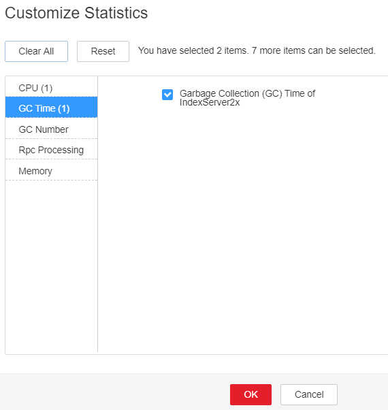Screen dimensions: 388x410
Task: Click the Garbage Collection (GC) Time label text
Action: pyautogui.click(x=247, y=98)
